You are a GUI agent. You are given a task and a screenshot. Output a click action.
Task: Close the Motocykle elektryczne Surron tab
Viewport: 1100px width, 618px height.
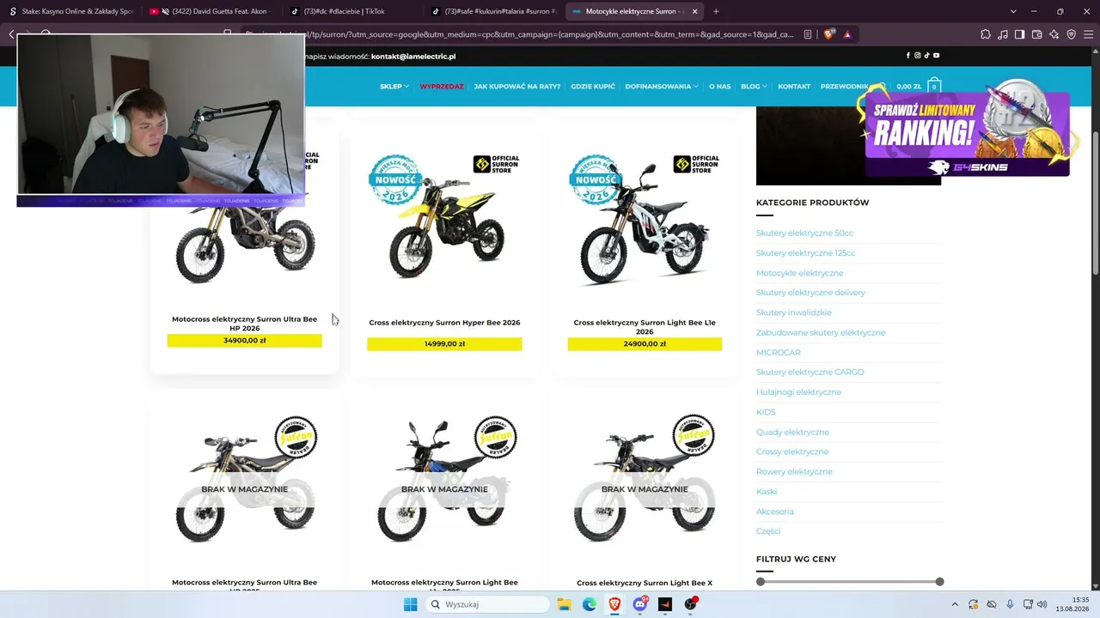tap(694, 11)
